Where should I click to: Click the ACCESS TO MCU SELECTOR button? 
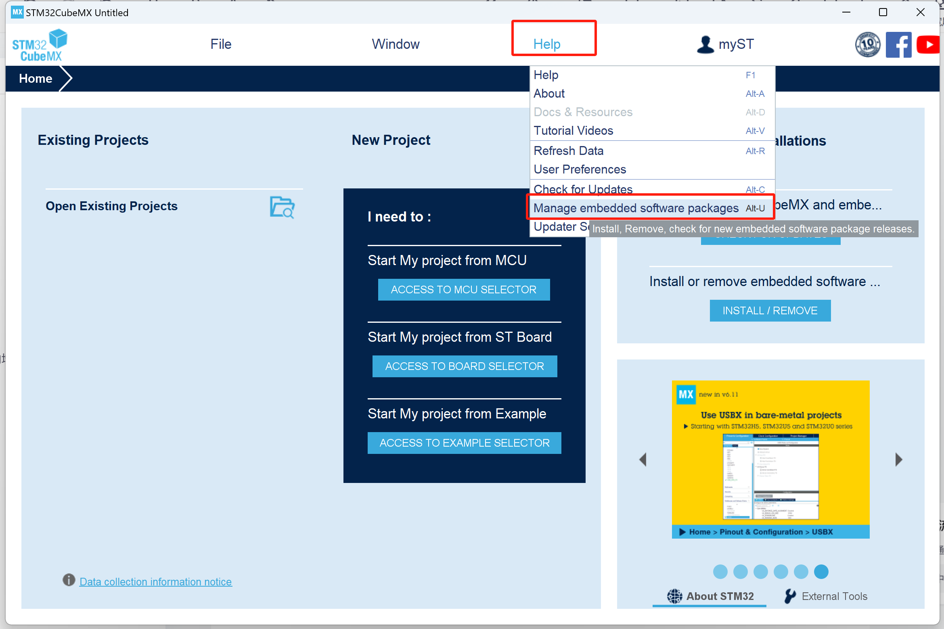[x=464, y=290]
